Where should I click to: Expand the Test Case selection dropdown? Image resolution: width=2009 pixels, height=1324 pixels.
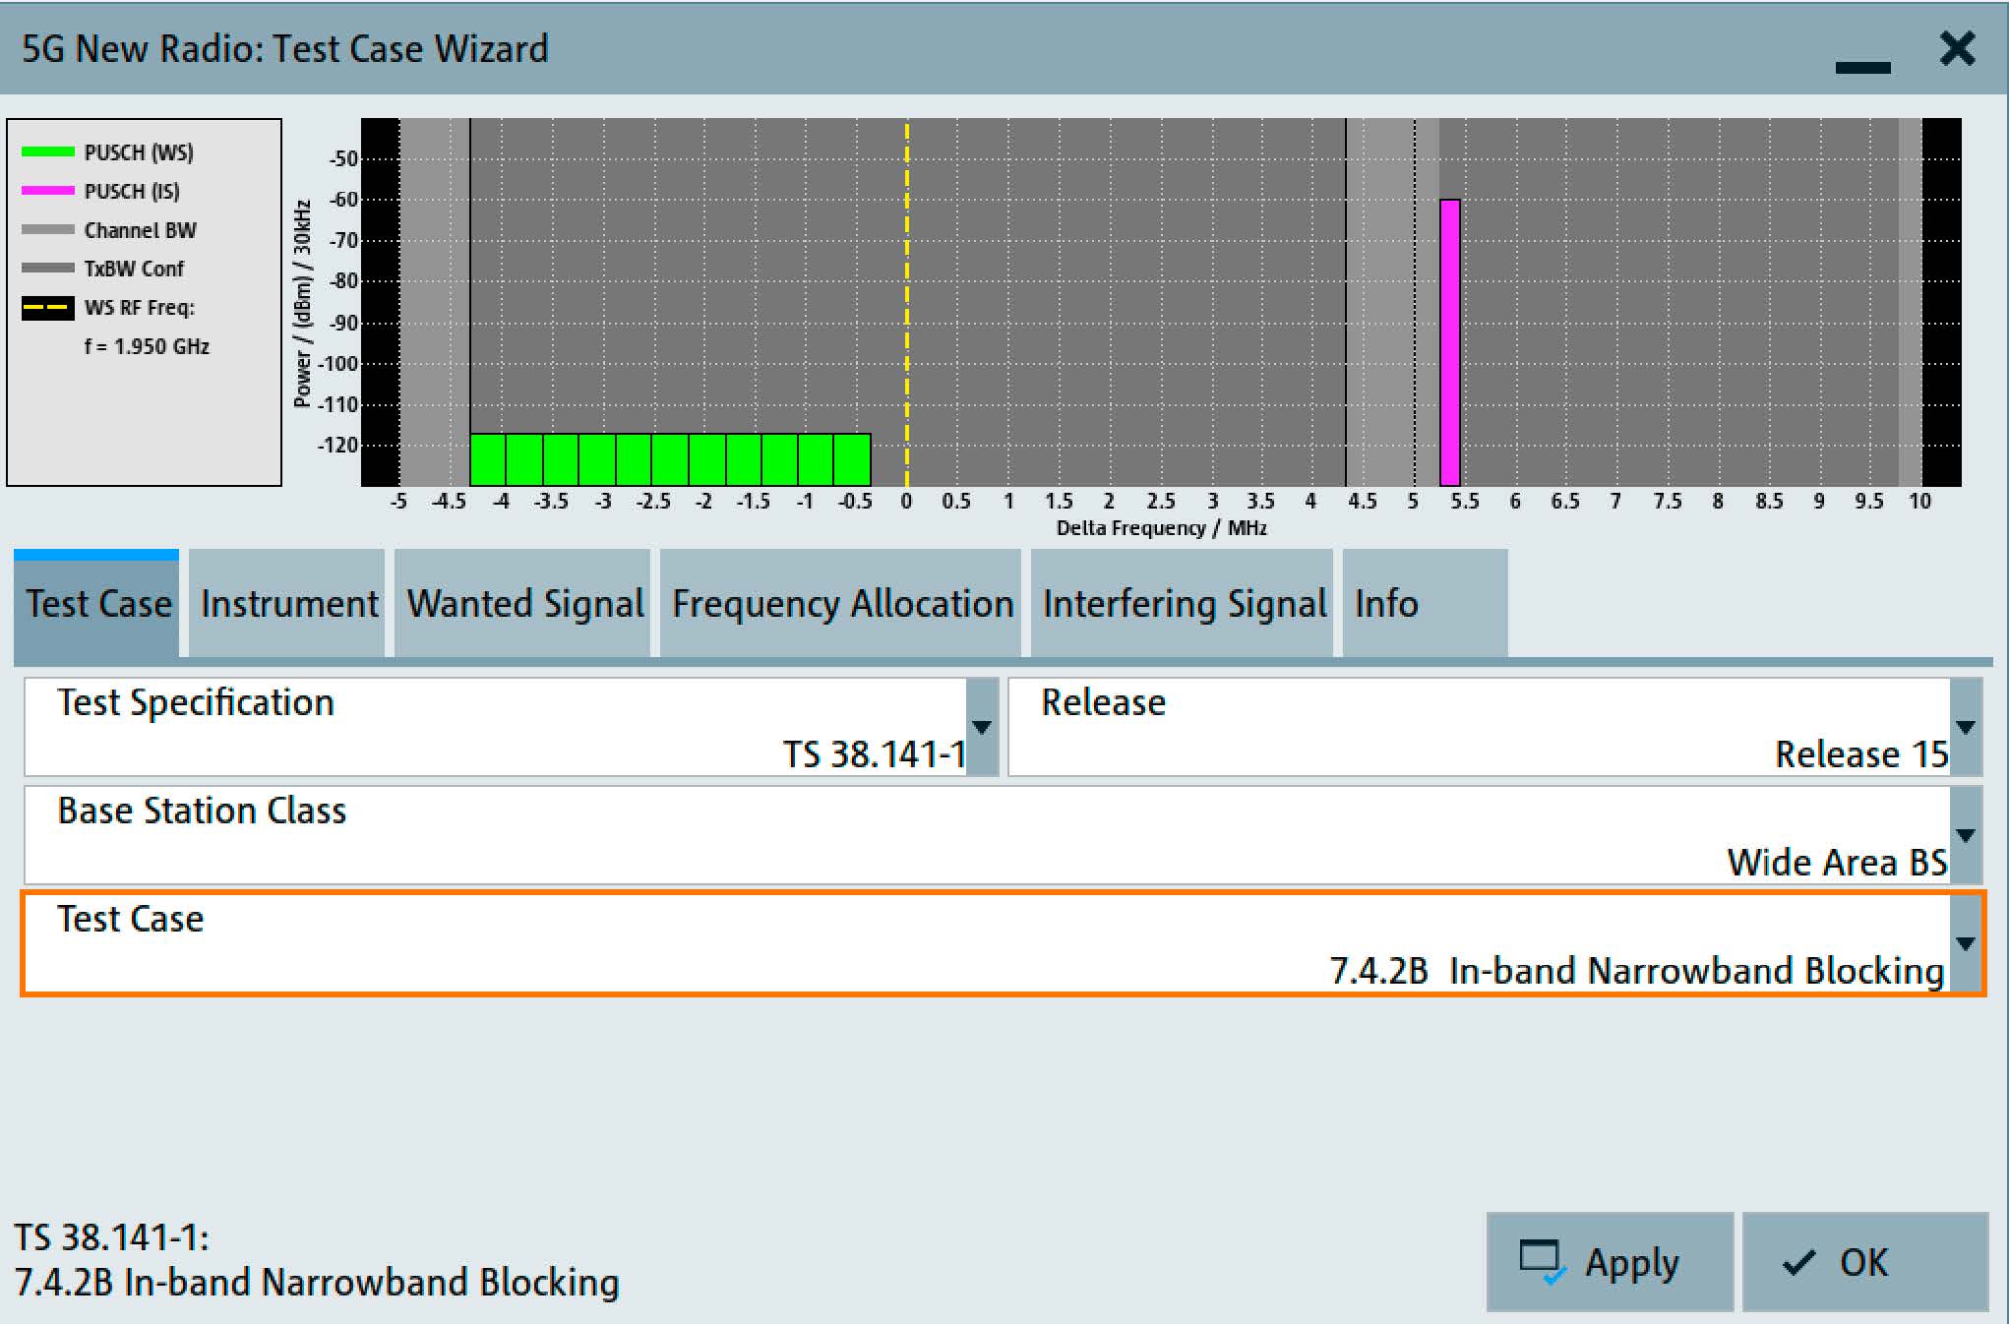[x=1965, y=943]
